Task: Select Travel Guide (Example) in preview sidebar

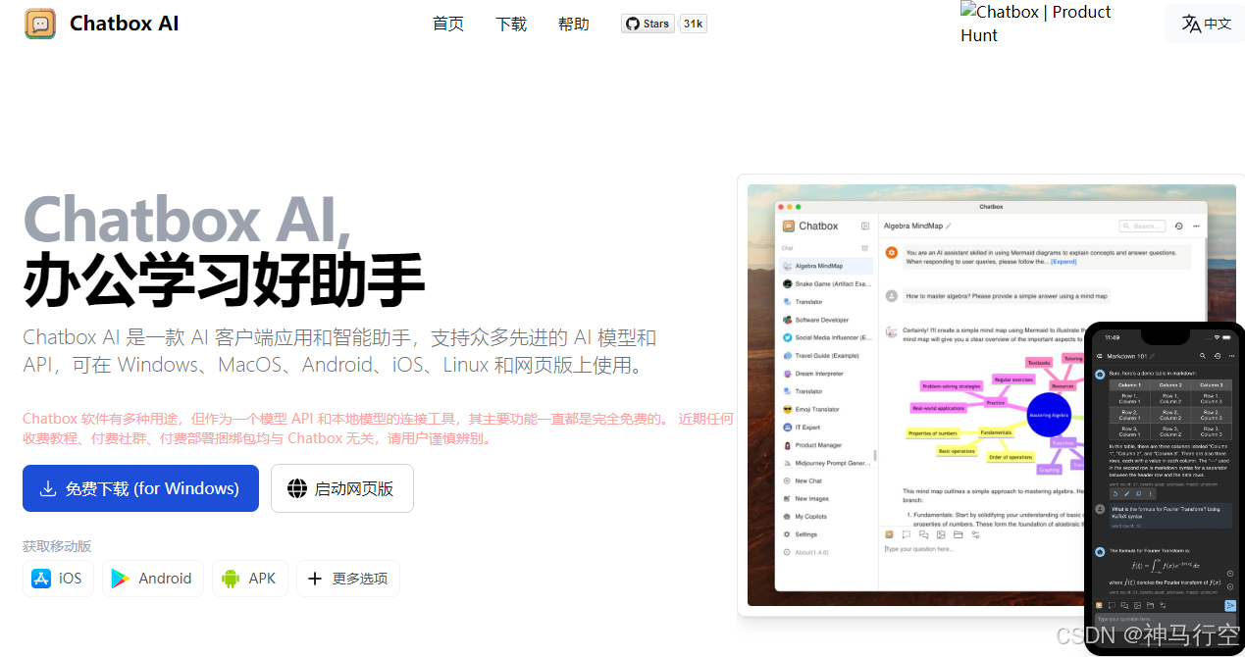Action: tap(826, 356)
